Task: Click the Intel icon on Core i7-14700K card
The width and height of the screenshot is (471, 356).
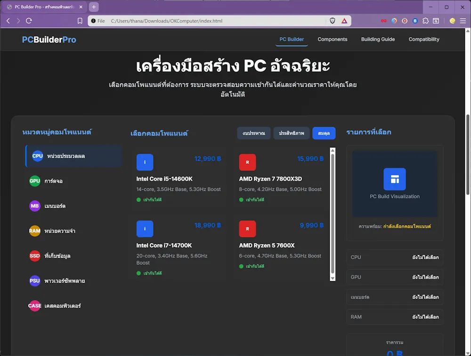Action: click(145, 229)
